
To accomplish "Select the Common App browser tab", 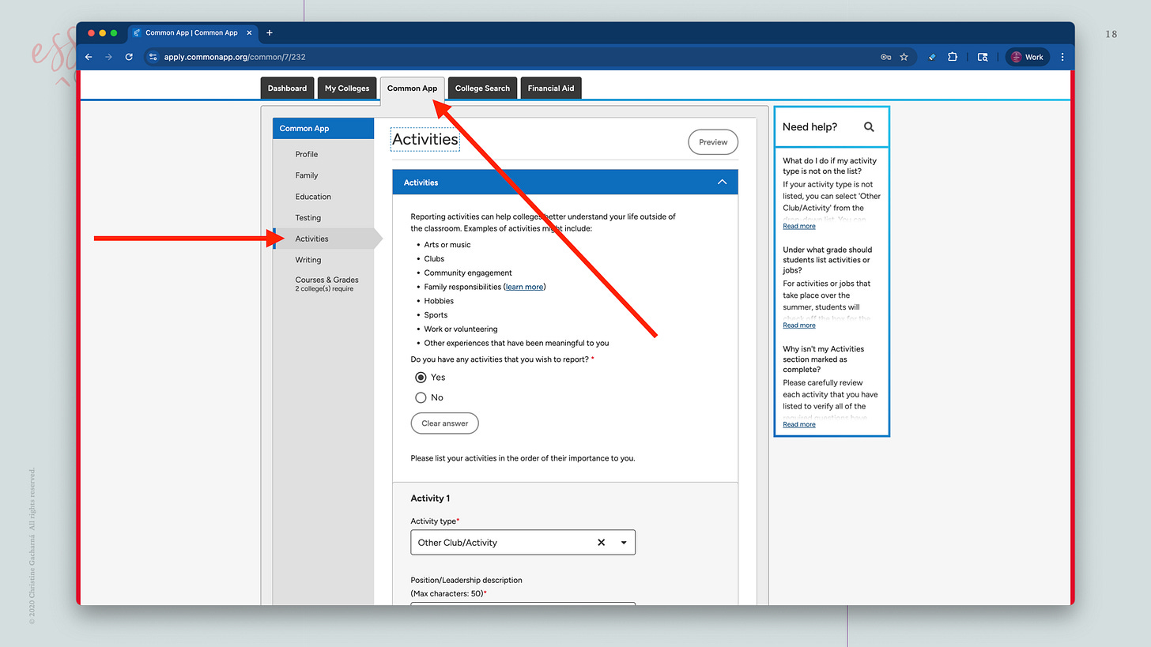I will point(191,32).
